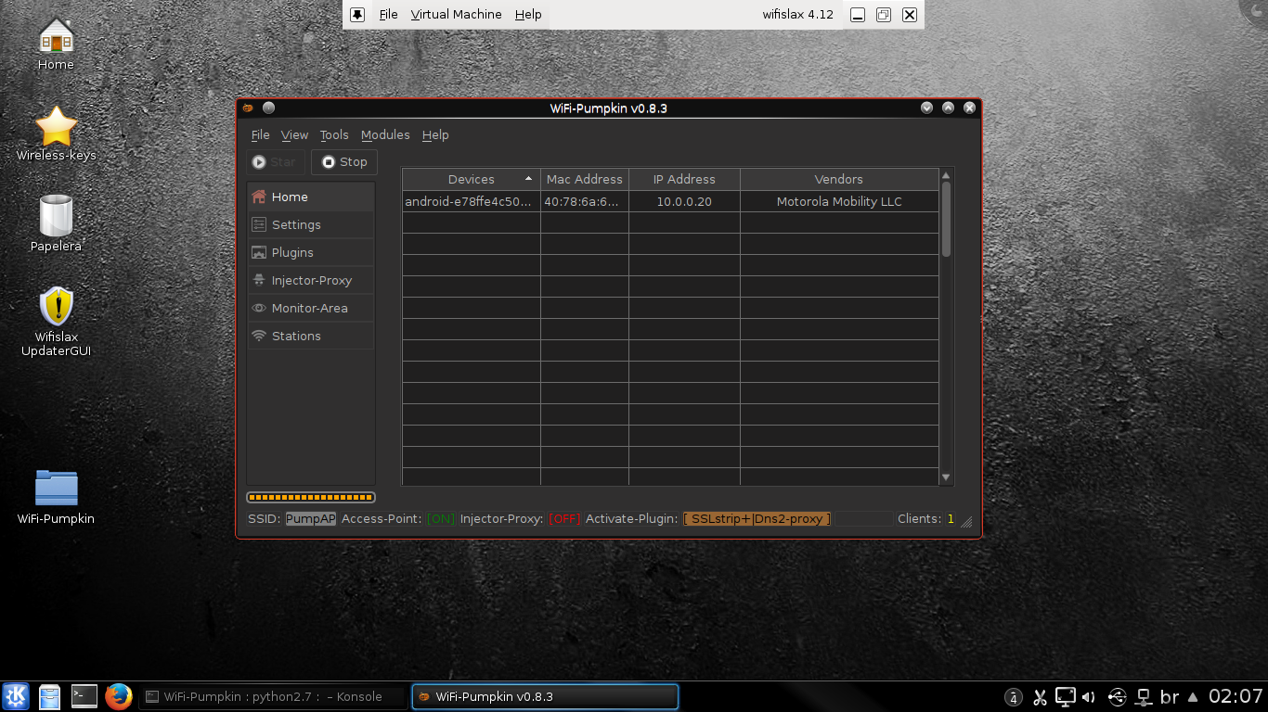Open Injector-Proxy section
Screen dimensions: 1268x712
311,280
